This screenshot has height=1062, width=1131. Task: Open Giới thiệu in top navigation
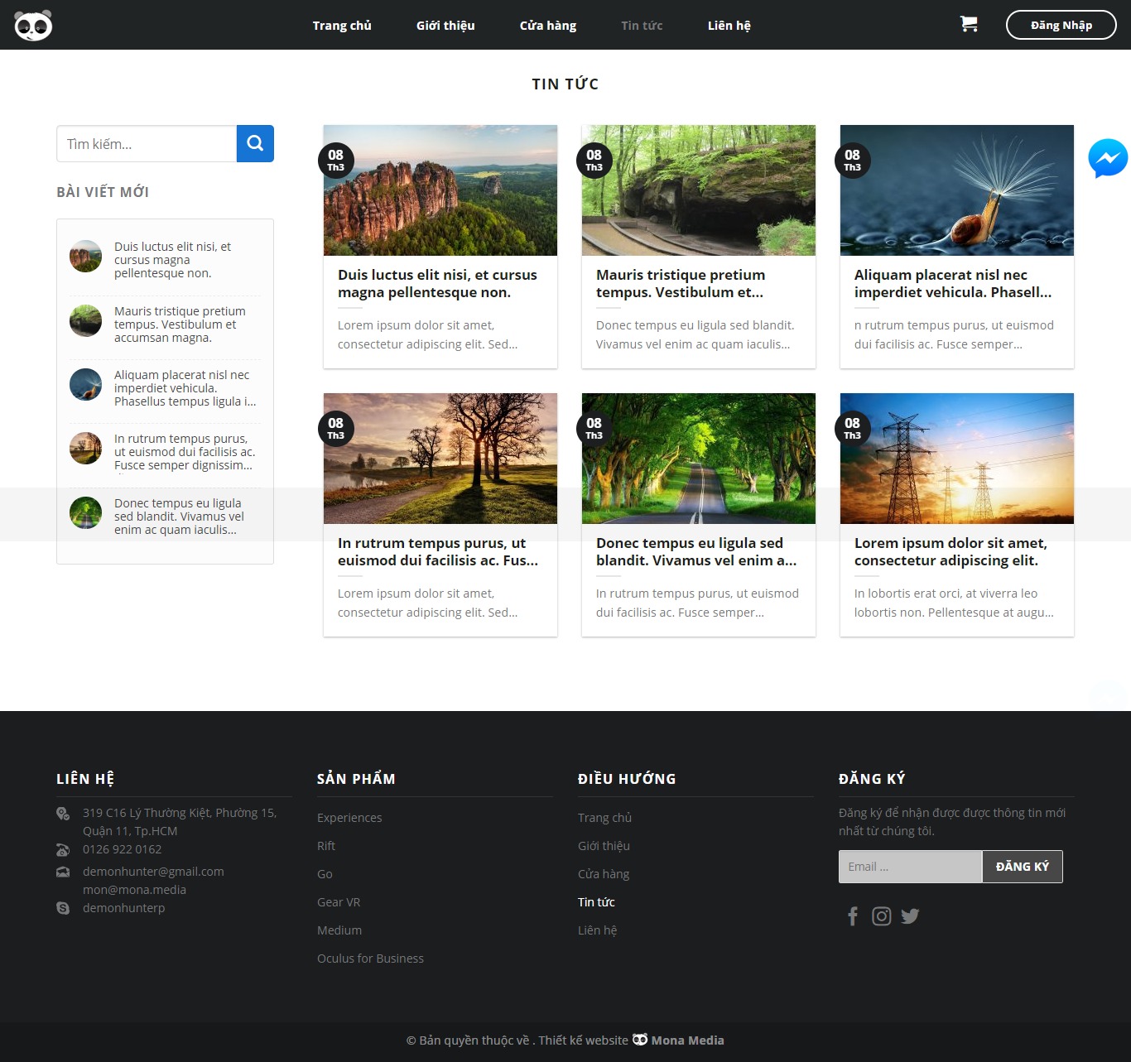tap(445, 26)
